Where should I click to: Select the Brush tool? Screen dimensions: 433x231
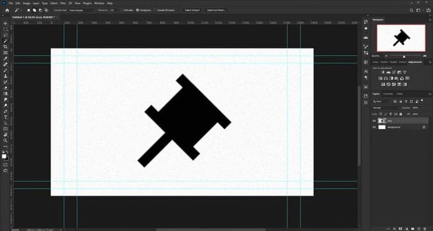click(5, 70)
